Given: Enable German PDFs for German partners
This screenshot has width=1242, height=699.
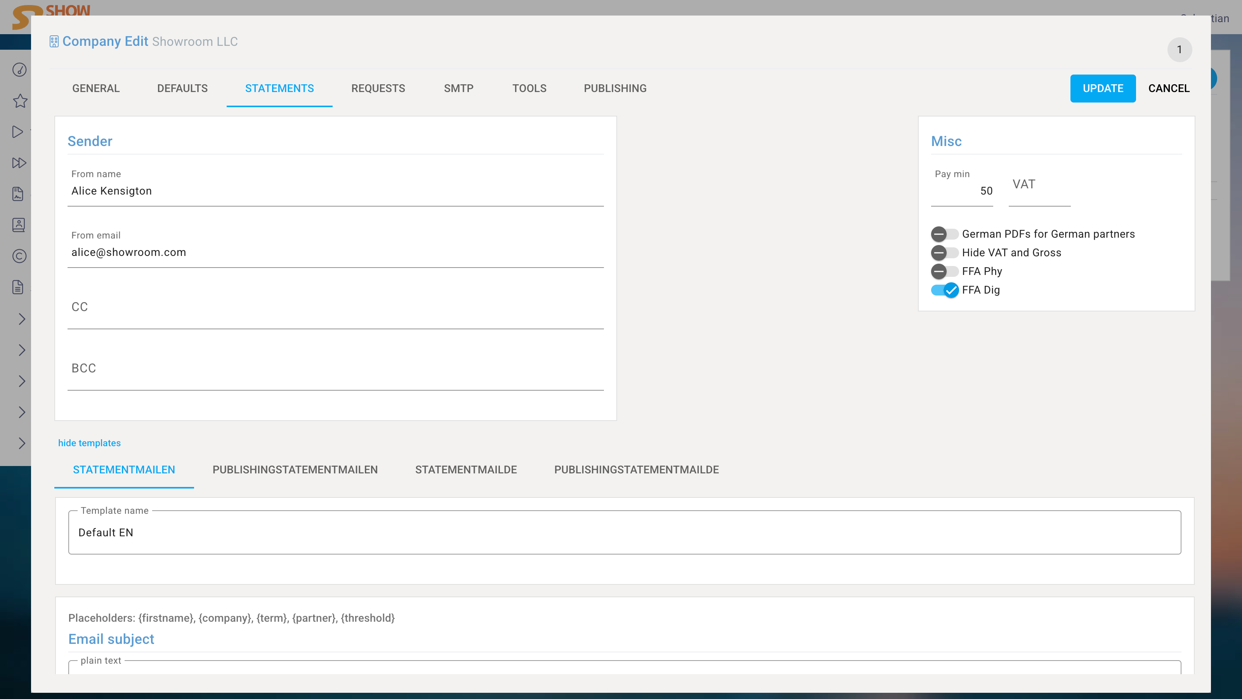Looking at the screenshot, I should point(944,235).
